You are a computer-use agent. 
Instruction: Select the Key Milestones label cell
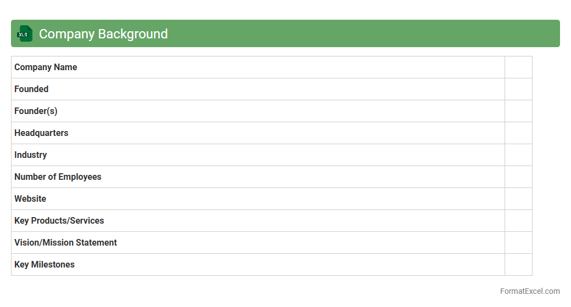[44, 265]
